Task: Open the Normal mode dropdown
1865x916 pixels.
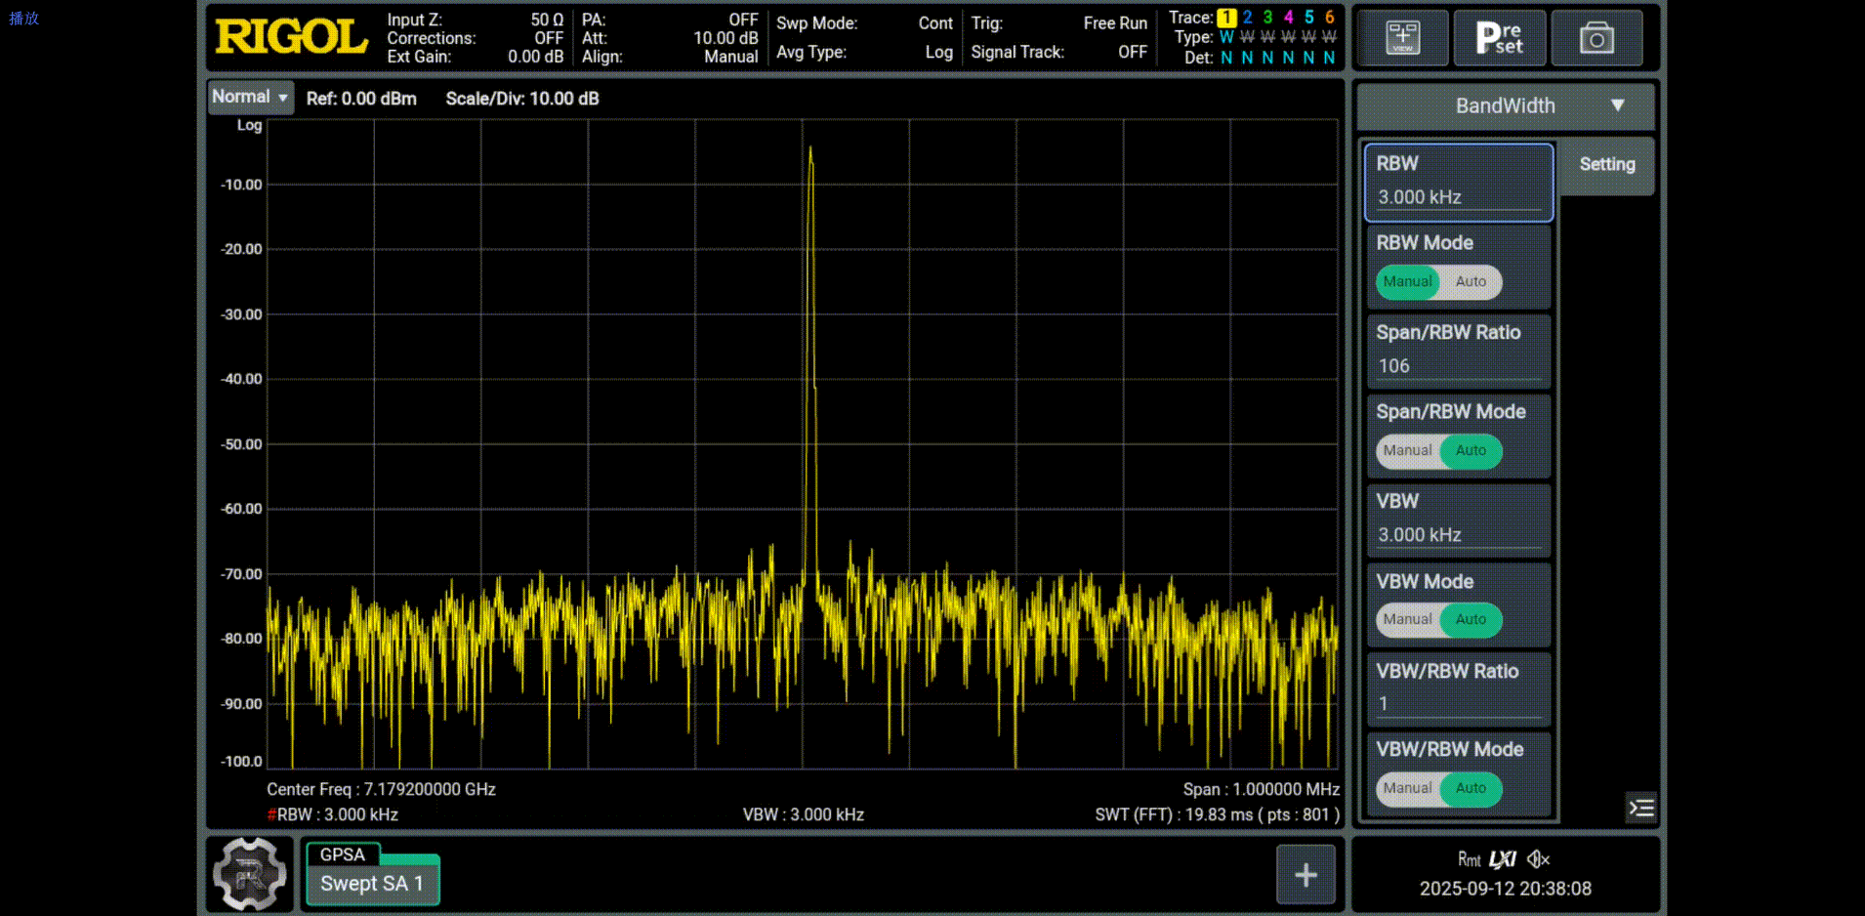Action: 251,98
